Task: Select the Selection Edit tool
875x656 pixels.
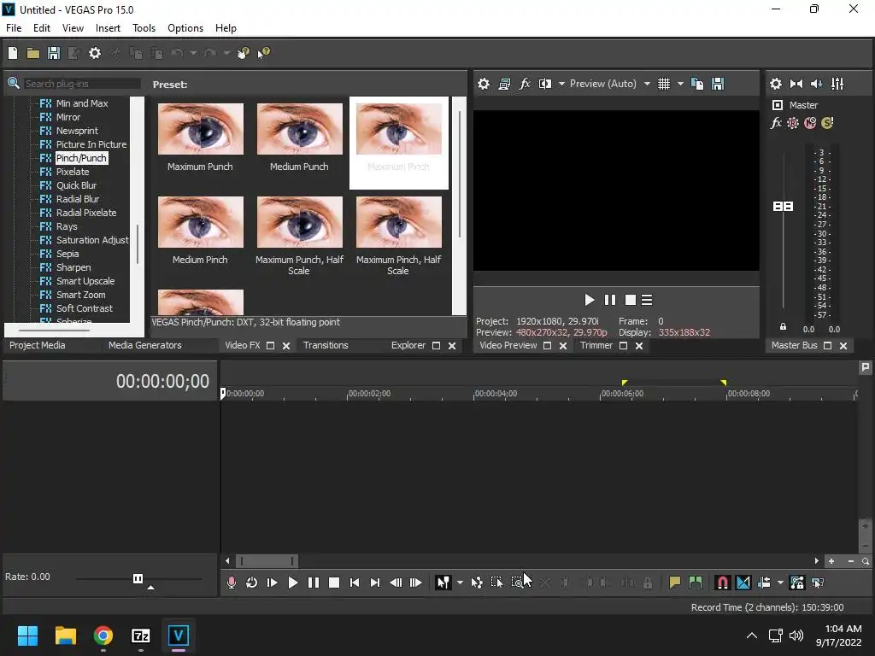Action: (496, 583)
